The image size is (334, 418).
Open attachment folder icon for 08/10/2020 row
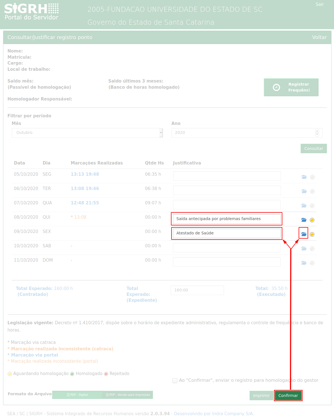click(304, 220)
